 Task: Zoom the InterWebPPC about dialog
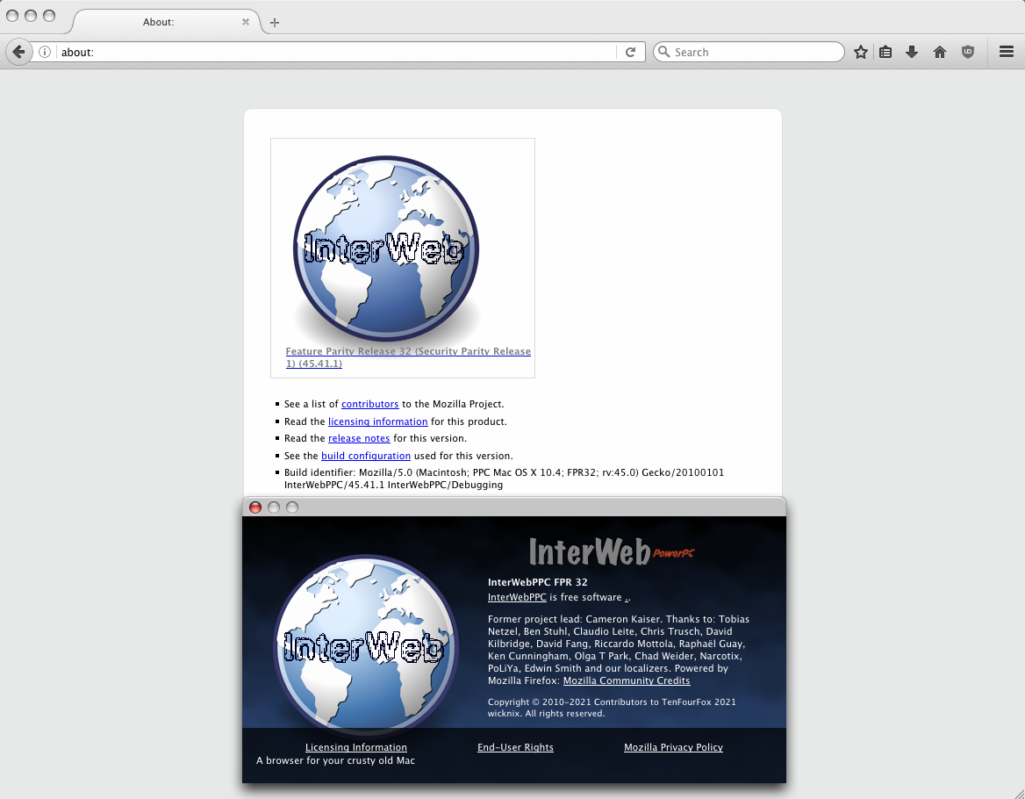292,507
